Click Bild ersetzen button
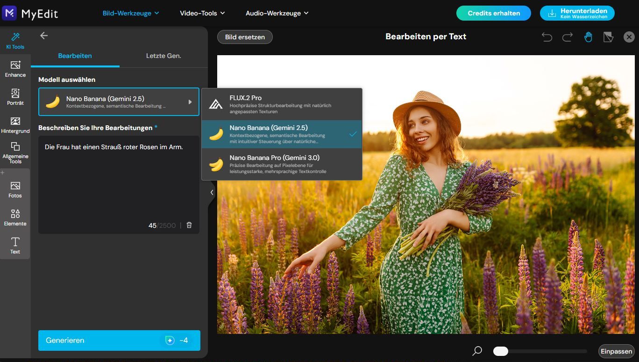This screenshot has height=362, width=639. 245,37
